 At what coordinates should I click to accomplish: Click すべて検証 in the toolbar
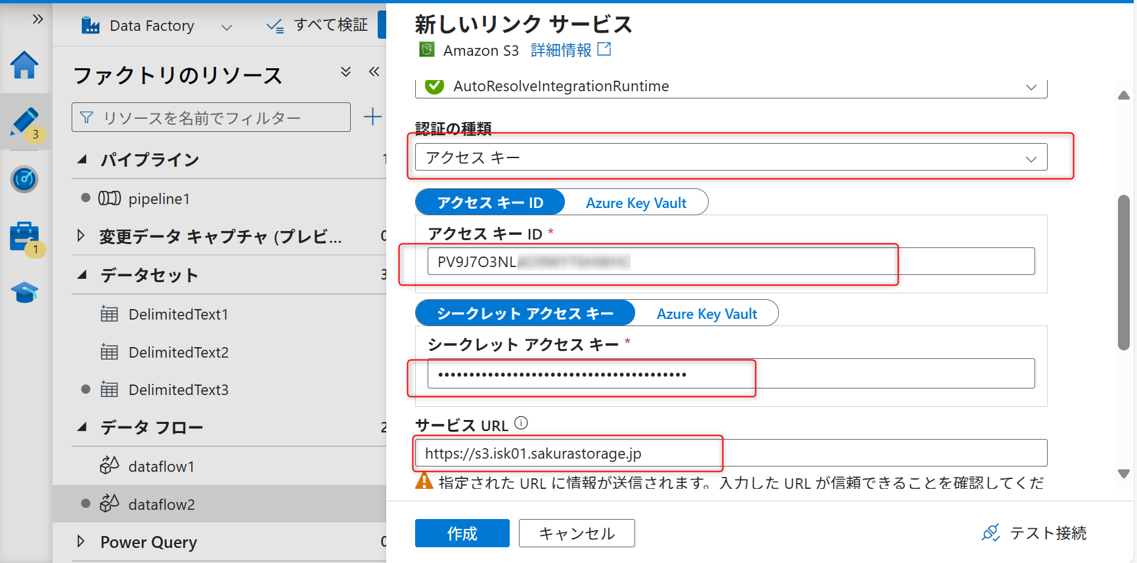(x=331, y=25)
